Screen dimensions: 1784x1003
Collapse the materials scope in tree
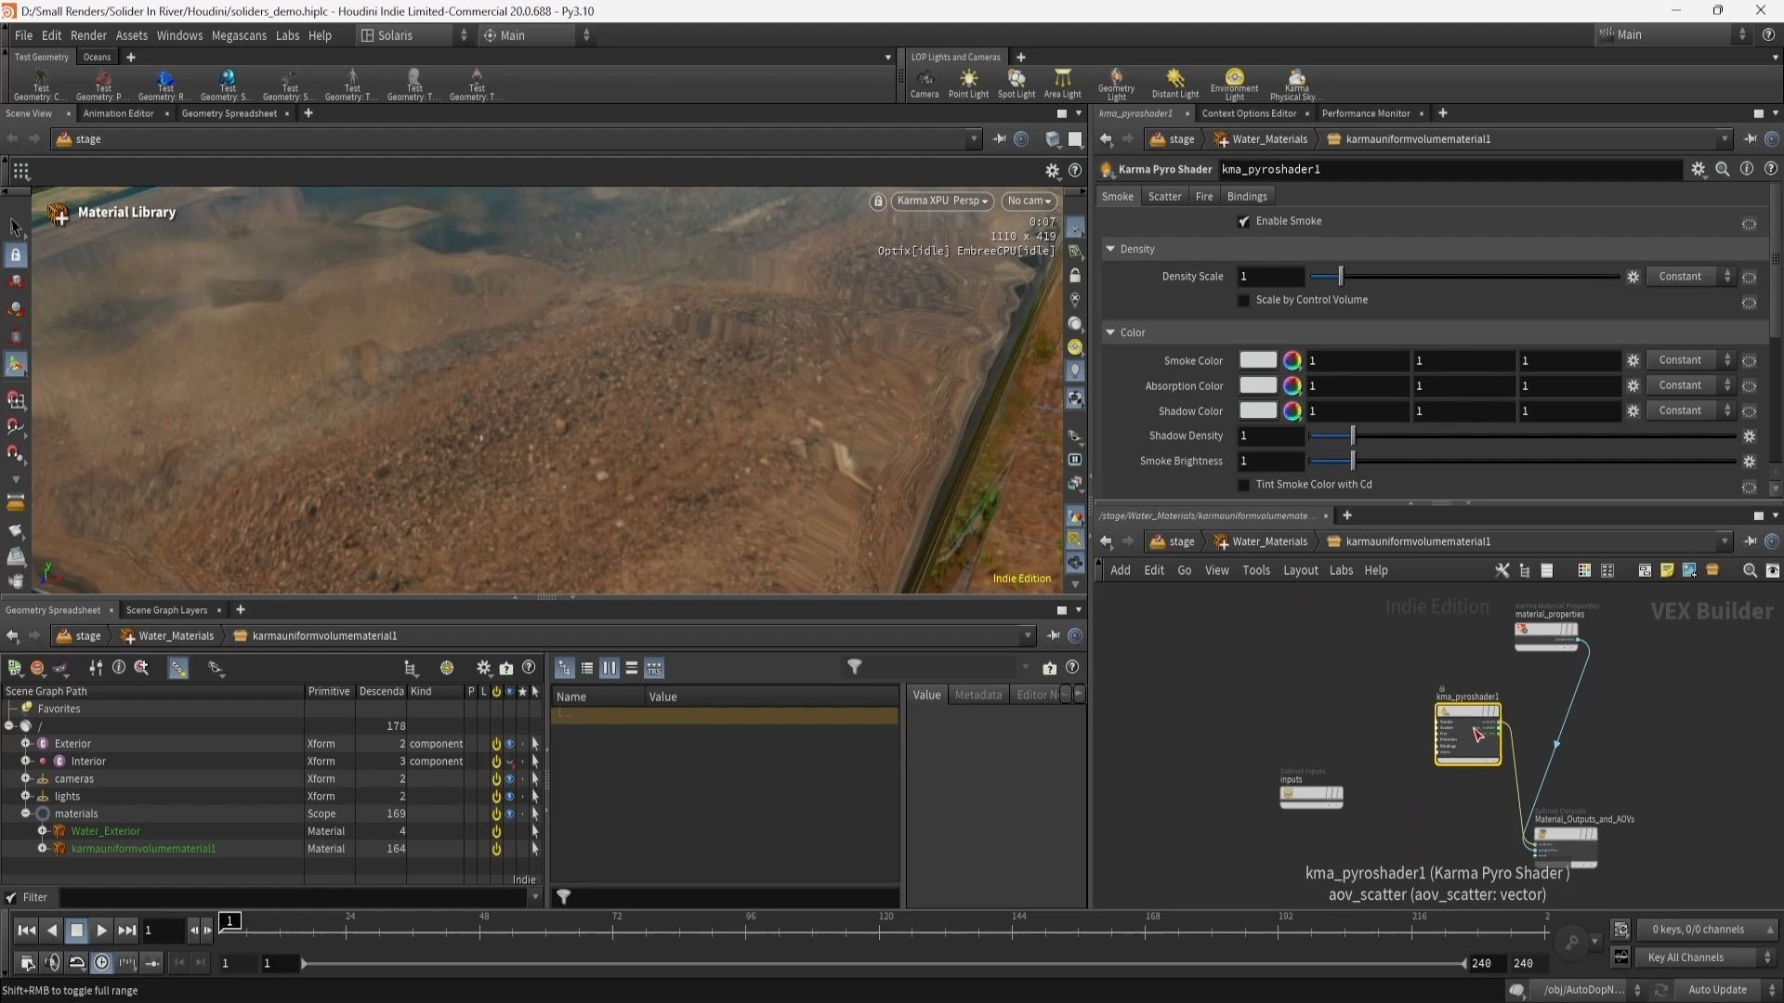click(x=26, y=814)
